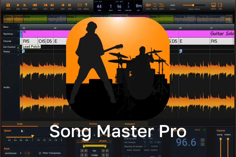Expand the Chords track chevron
The width and height of the screenshot is (236, 157).
tap(18, 39)
